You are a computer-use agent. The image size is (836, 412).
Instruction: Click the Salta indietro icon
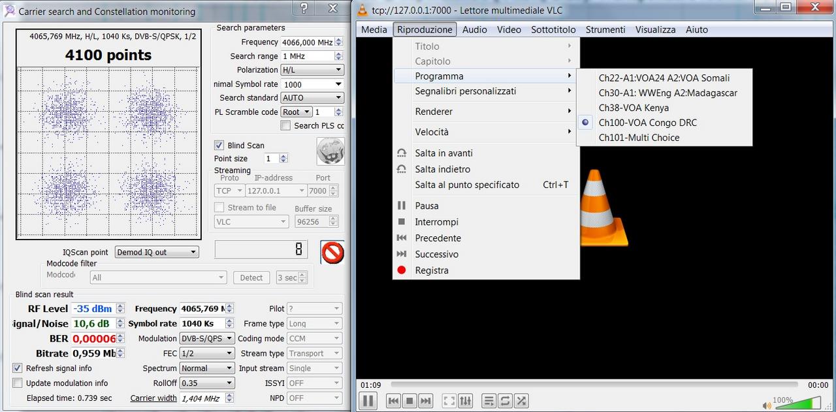pos(402,169)
